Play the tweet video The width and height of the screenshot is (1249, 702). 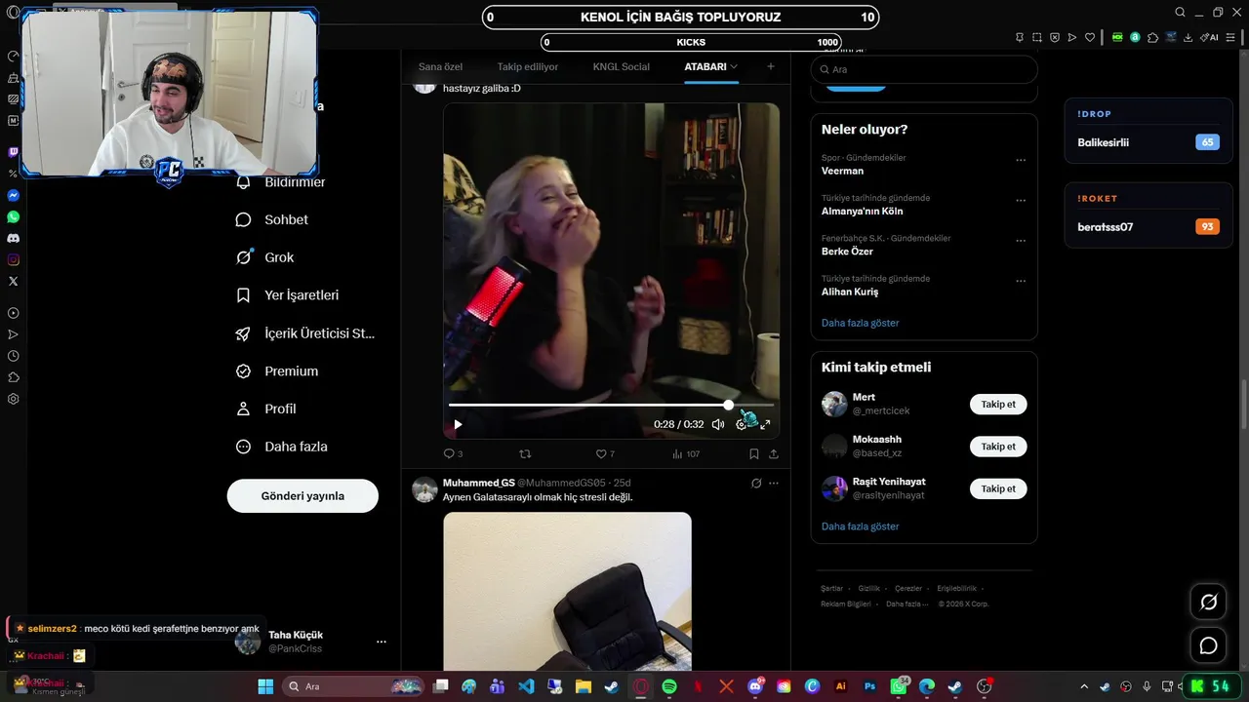click(458, 424)
